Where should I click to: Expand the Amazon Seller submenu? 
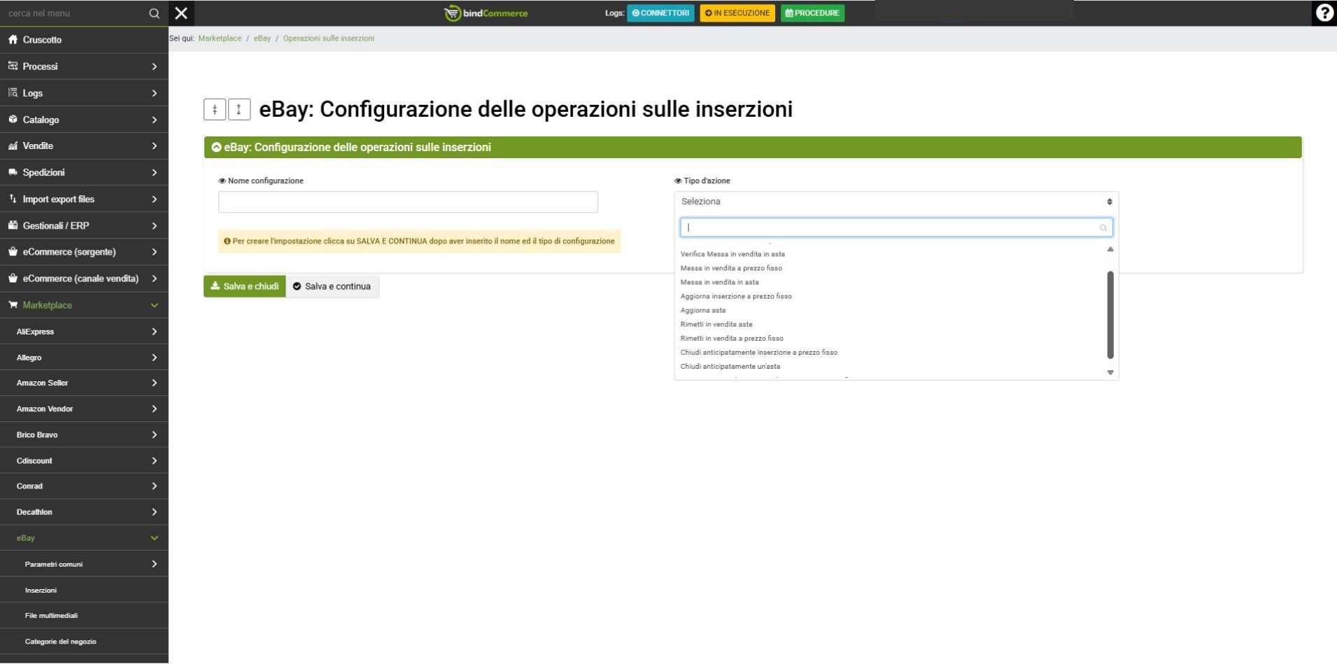coord(84,383)
